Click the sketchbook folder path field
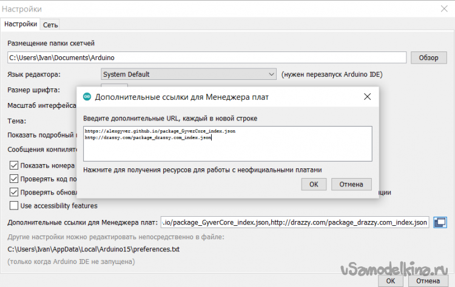Image resolution: width=455 pixels, height=287 pixels. (206, 58)
